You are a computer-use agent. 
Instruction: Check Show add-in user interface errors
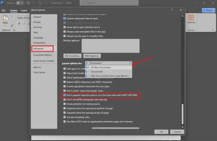pos(64,27)
